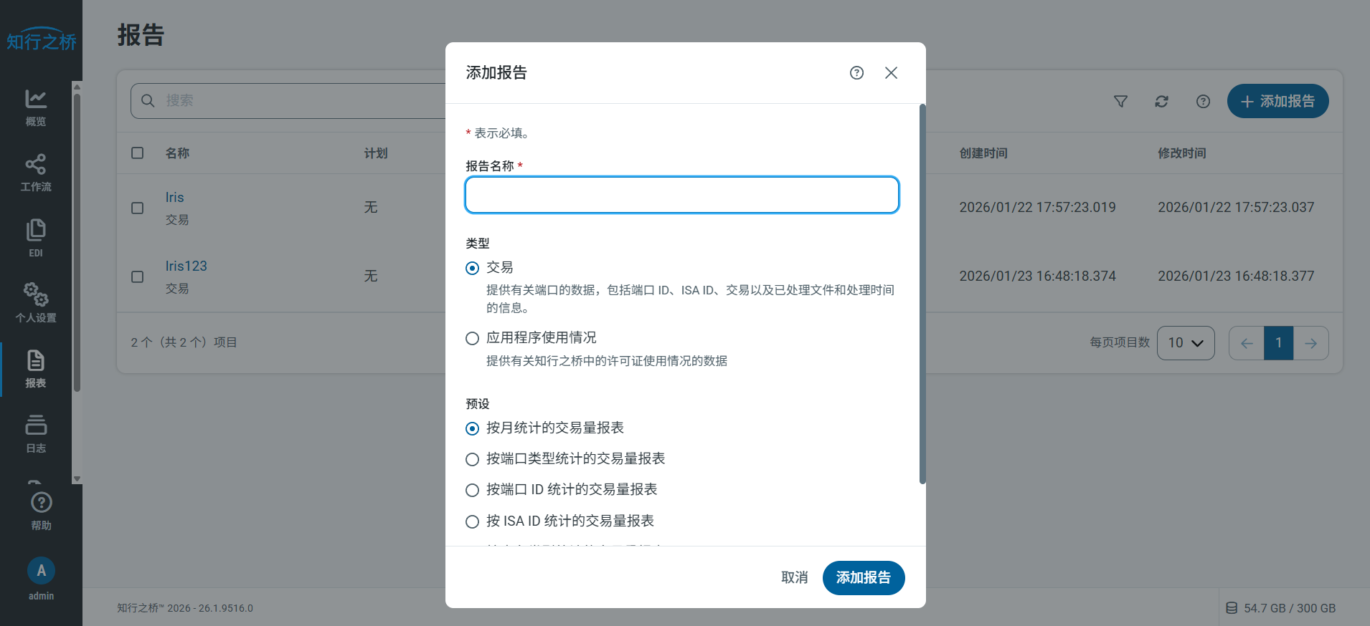
Task: Click the help icon in dialog header
Action: coord(856,73)
